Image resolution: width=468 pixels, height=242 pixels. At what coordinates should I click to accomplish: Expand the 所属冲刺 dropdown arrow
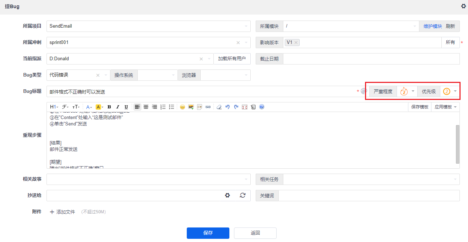(246, 43)
